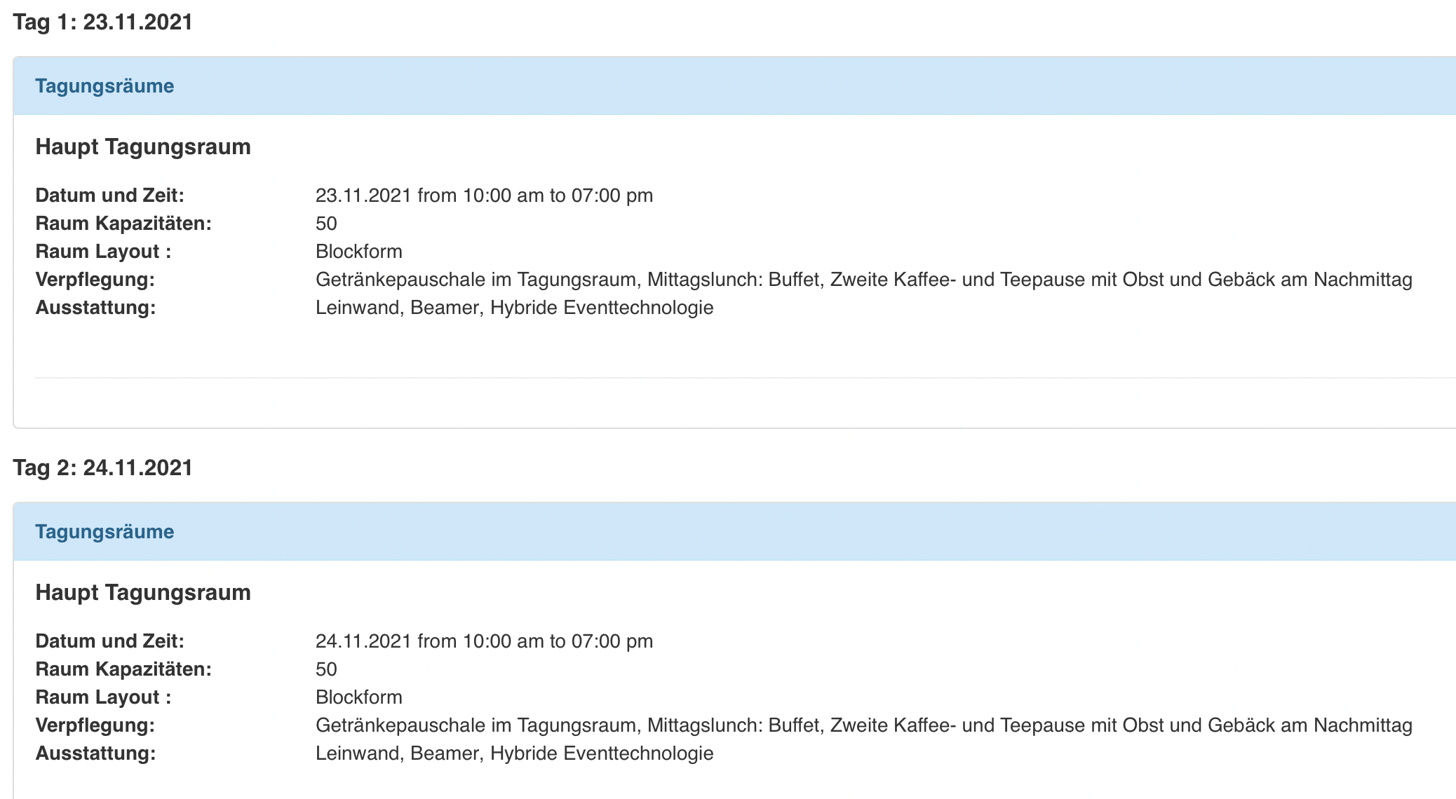Click the Raum Layout label in Tag 1
Screen dimensions: 1456x799
click(104, 252)
